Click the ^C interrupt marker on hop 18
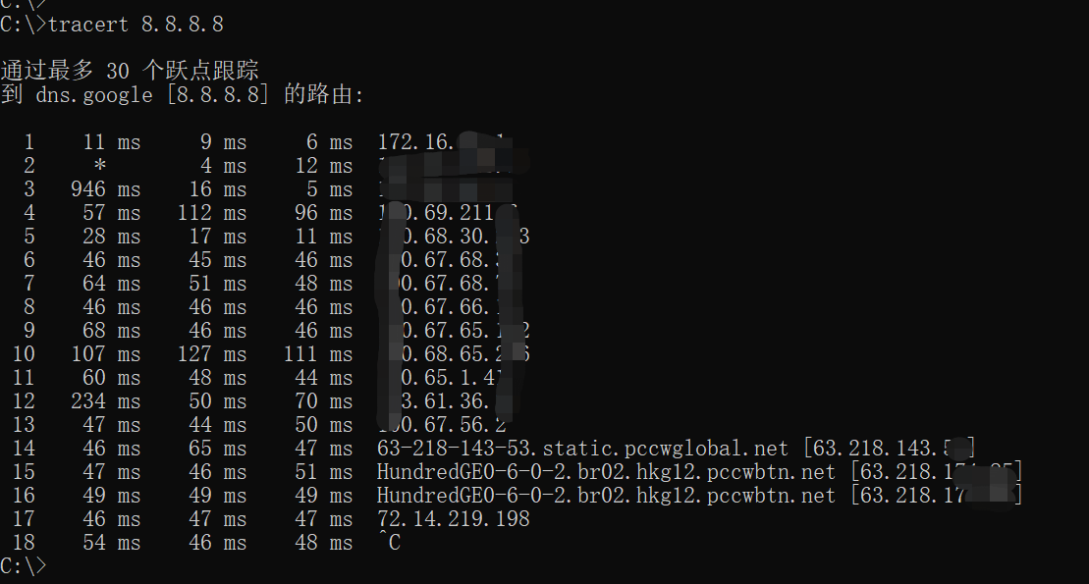This screenshot has height=584, width=1089. pos(390,543)
